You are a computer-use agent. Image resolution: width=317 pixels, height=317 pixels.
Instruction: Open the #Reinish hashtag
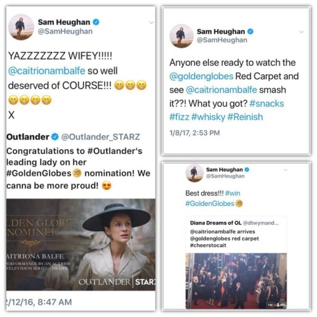click(245, 117)
